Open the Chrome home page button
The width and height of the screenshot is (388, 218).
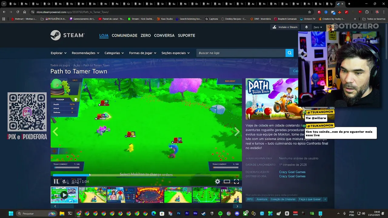pyautogui.click(x=25, y=12)
